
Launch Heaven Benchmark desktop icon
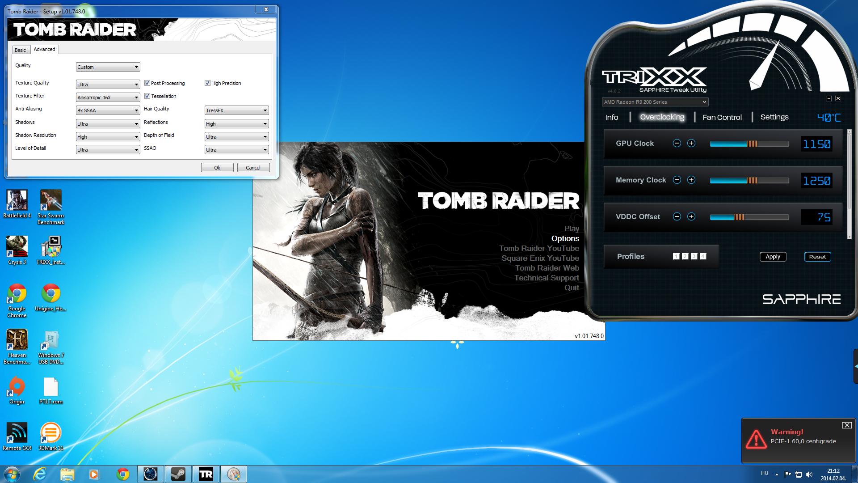17,347
